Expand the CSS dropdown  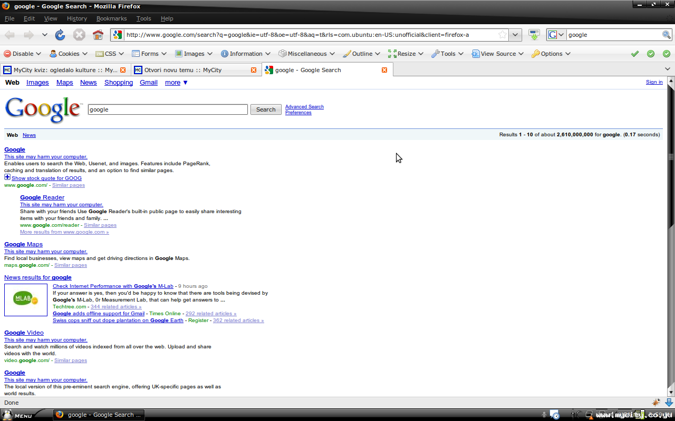110,54
